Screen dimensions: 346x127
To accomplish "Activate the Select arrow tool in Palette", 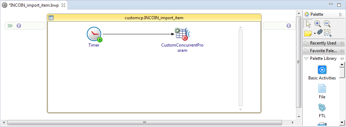I will 308,24.
